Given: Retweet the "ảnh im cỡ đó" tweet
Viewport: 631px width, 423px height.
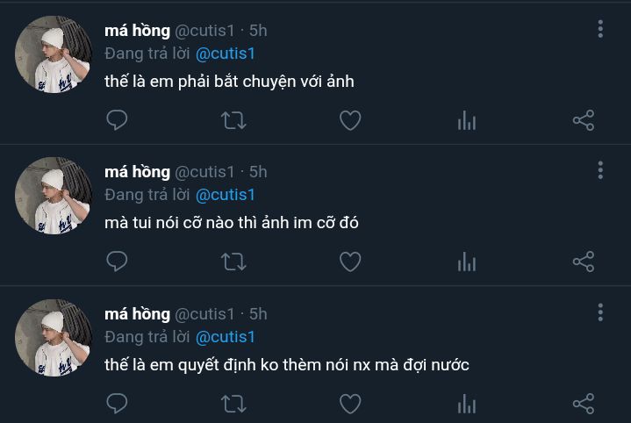Looking at the screenshot, I should point(233,262).
